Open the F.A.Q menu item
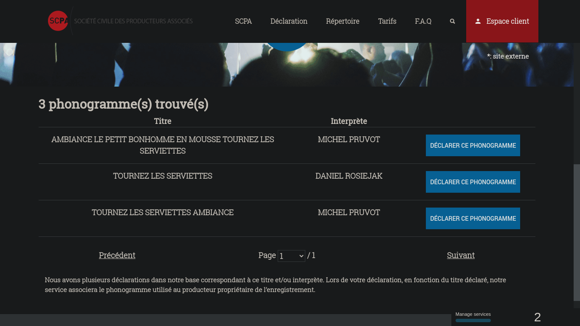The image size is (580, 326). coord(423,21)
